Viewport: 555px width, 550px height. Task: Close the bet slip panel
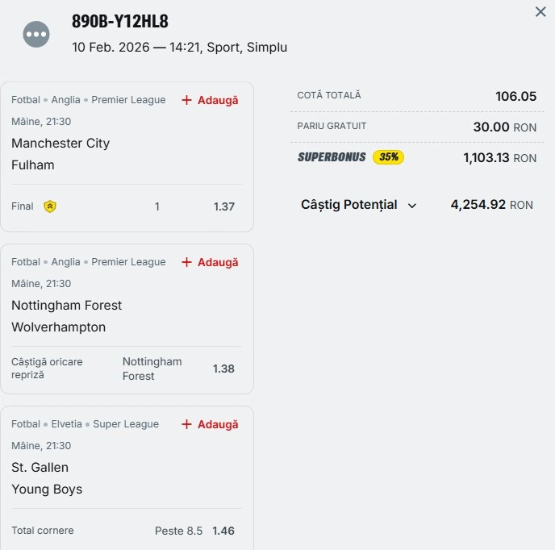click(x=540, y=12)
